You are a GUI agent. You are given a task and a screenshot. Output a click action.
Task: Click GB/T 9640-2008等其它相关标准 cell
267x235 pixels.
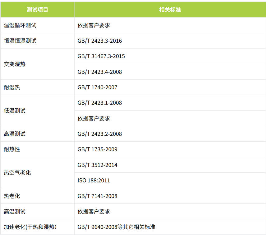click(x=170, y=227)
